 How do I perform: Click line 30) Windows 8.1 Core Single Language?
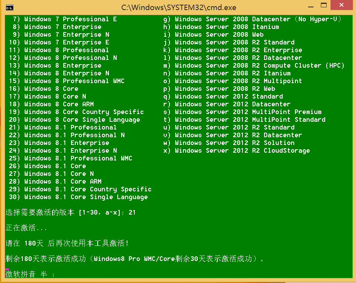point(78,197)
